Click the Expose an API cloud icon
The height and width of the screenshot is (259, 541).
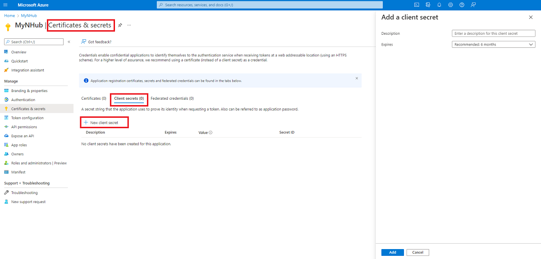pos(6,136)
